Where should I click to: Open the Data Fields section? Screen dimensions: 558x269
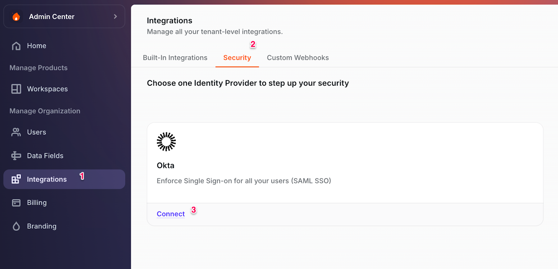tap(45, 156)
